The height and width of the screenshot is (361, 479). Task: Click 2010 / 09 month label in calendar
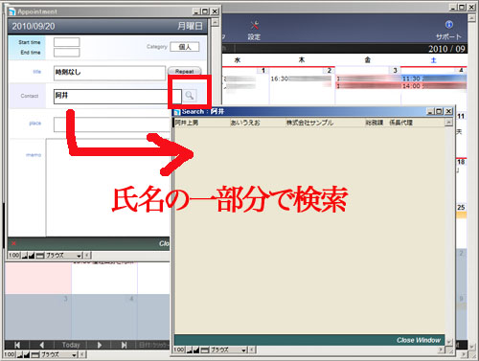pos(446,49)
